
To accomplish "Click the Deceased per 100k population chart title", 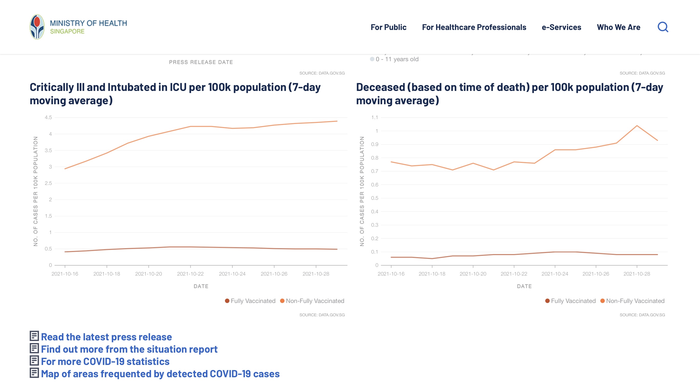I will [510, 94].
